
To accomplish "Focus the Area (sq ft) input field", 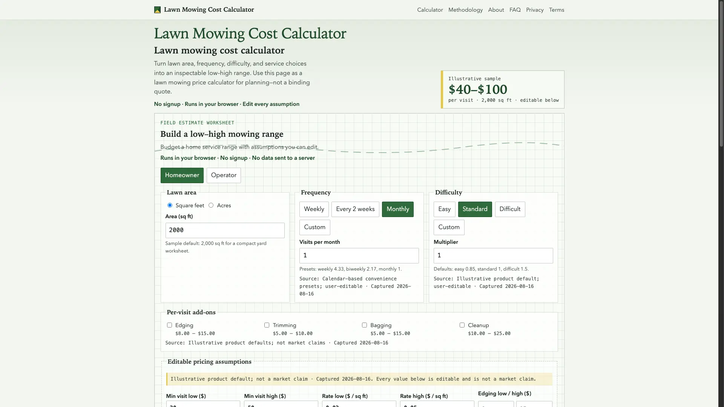I will click(x=225, y=230).
